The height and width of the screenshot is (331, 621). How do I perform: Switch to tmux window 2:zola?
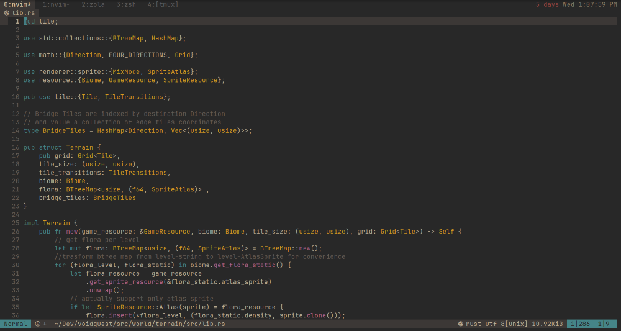pos(93,4)
